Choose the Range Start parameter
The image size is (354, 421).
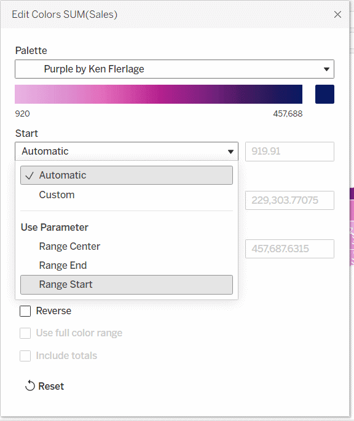[127, 285]
